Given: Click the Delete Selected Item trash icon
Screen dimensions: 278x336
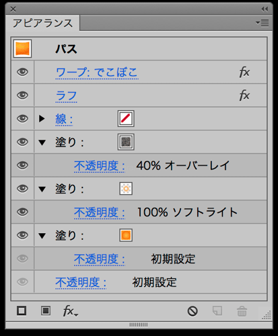Looking at the screenshot, I should point(242,311).
